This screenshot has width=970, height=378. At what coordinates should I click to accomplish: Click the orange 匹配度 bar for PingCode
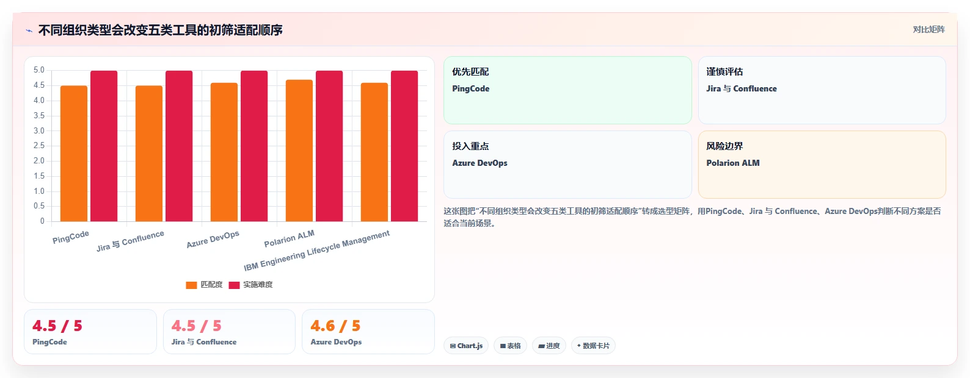pos(74,154)
